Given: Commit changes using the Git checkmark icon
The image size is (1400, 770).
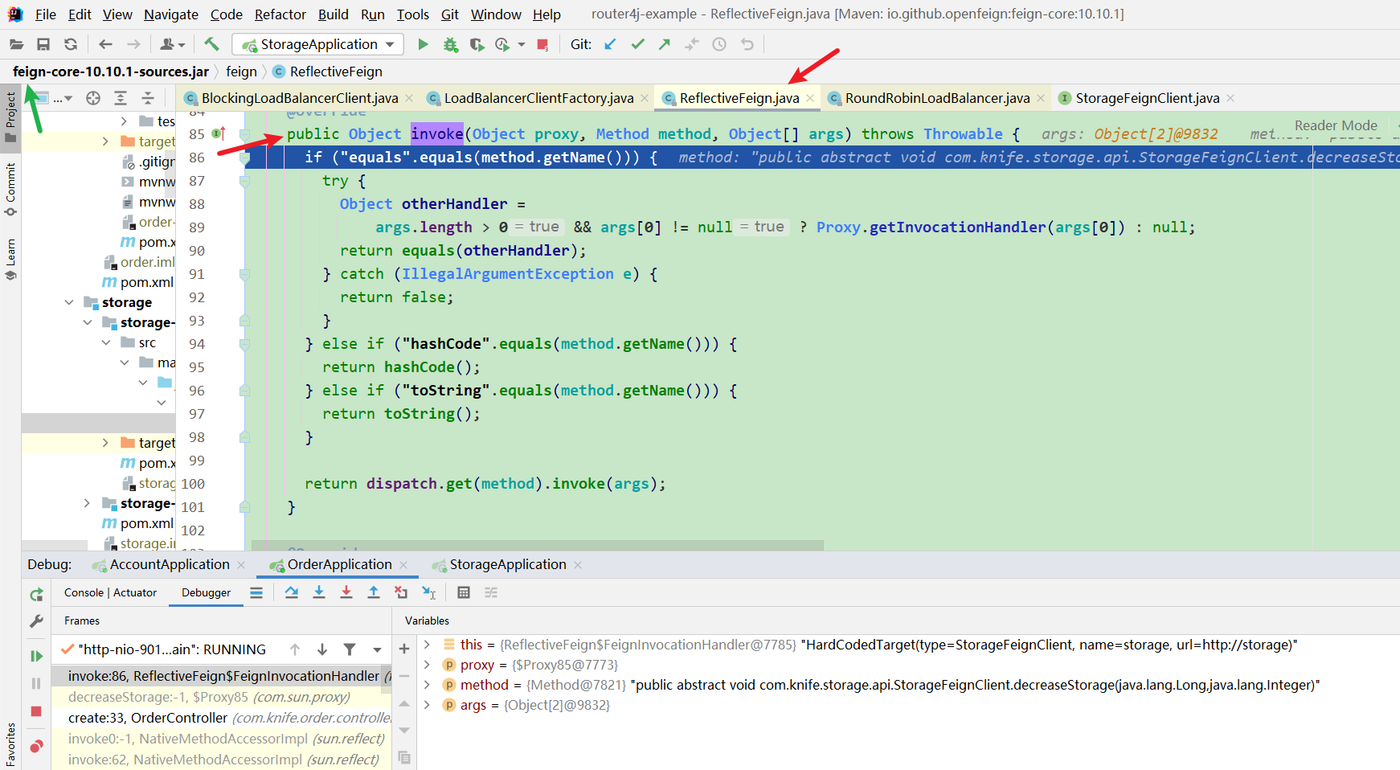Looking at the screenshot, I should coord(637,44).
